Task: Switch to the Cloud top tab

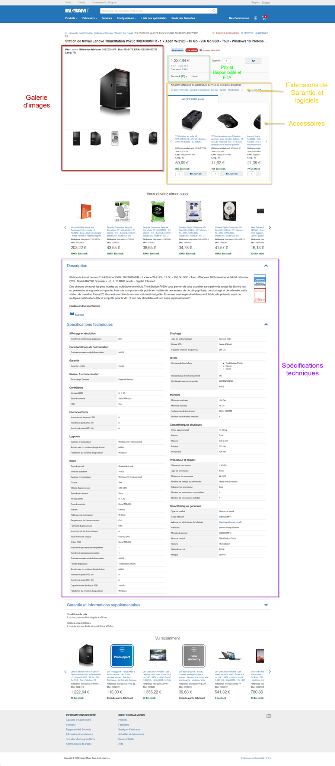Action: tap(81, 2)
